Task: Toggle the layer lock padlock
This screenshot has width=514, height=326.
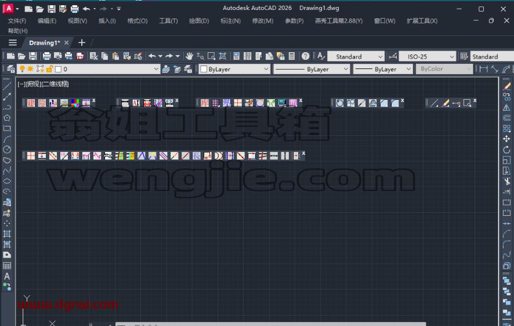Action: (49, 69)
